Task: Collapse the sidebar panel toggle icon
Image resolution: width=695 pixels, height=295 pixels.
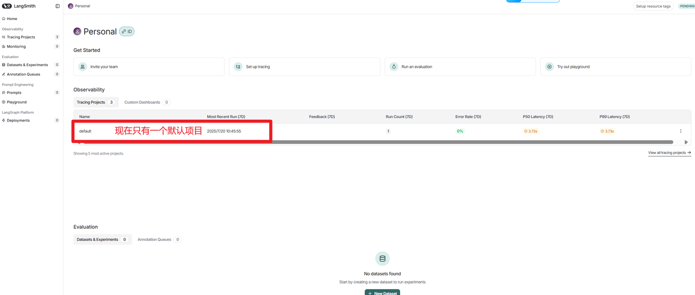Action: click(58, 6)
